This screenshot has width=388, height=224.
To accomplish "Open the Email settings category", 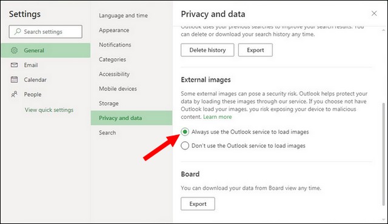I will (x=45, y=65).
